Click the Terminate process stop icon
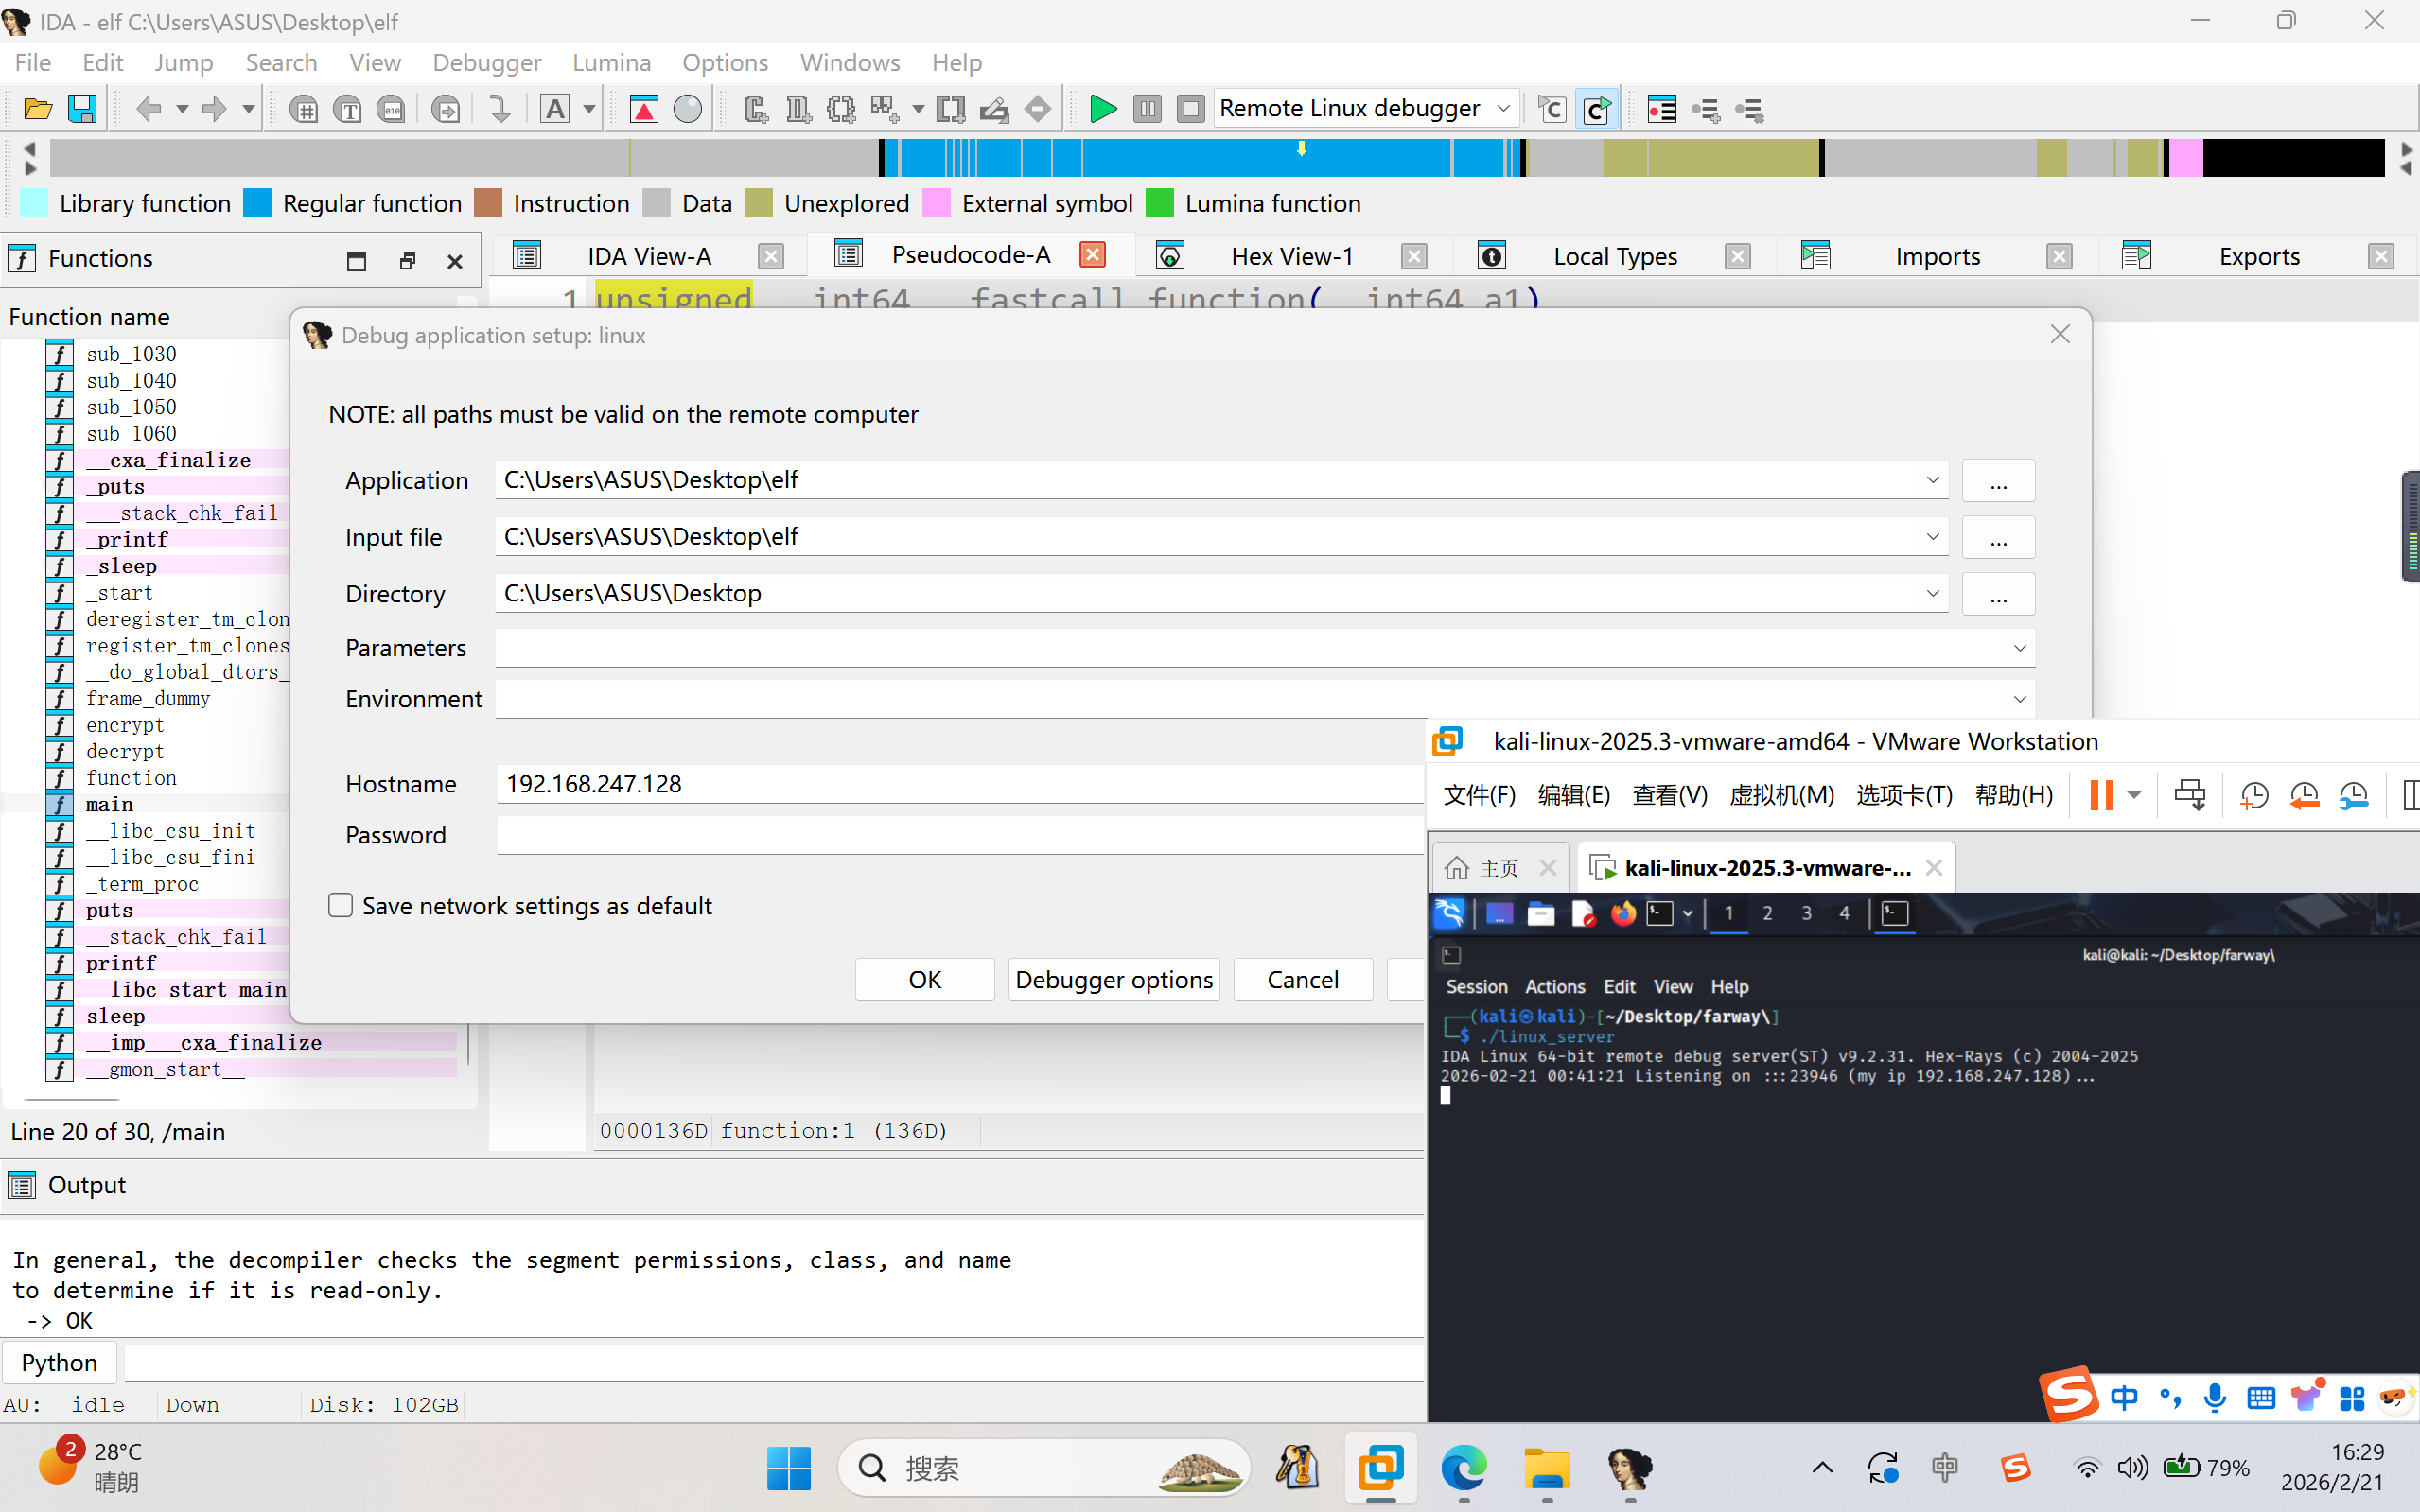Image resolution: width=2420 pixels, height=1512 pixels. click(x=1189, y=108)
